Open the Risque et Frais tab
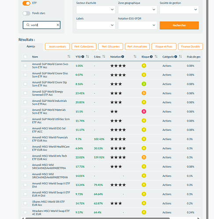 pos(164,47)
